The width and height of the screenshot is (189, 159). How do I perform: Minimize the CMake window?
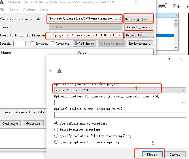pos(124,2)
